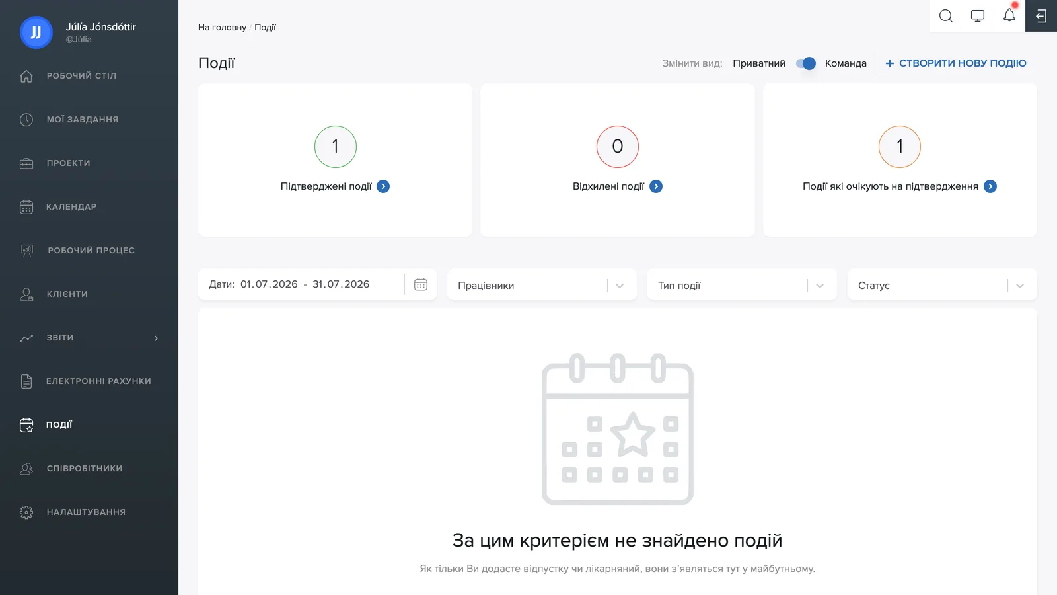Click the red circle count 0
Screen dimensions: 1057x595
(618, 147)
